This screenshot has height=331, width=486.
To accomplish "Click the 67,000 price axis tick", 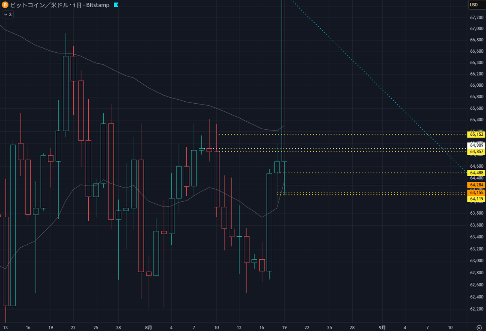I will (x=476, y=28).
